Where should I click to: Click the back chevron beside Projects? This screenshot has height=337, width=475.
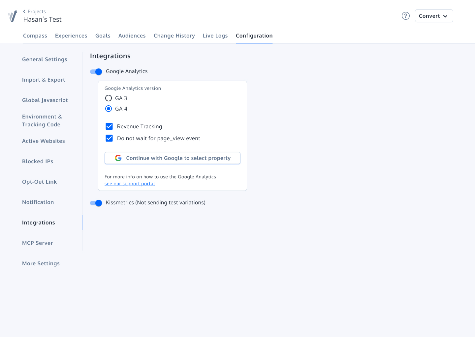24,12
